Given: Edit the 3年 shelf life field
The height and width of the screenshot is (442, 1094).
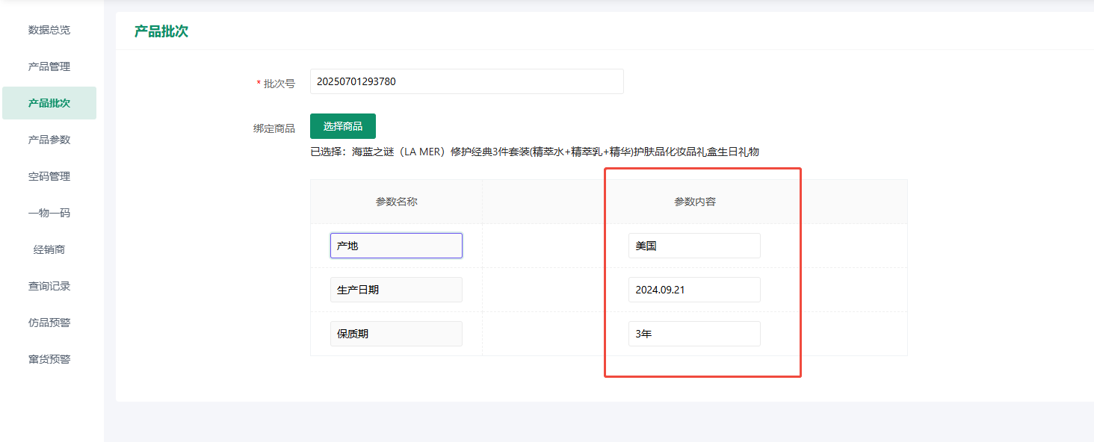Looking at the screenshot, I should (x=694, y=334).
